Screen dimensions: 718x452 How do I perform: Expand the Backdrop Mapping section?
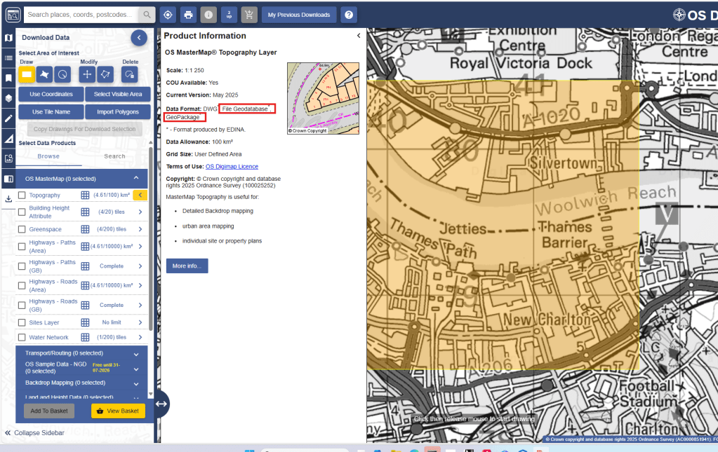[x=136, y=383]
